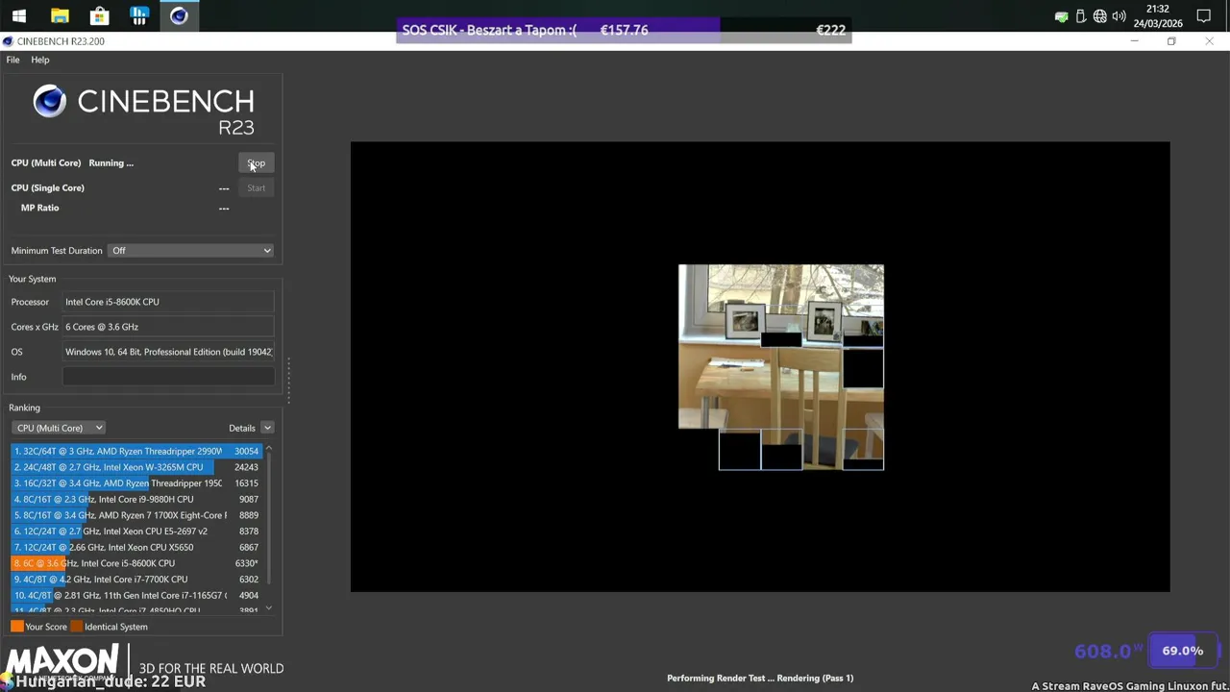
Task: Open the volume tray icon
Action: tap(1119, 16)
